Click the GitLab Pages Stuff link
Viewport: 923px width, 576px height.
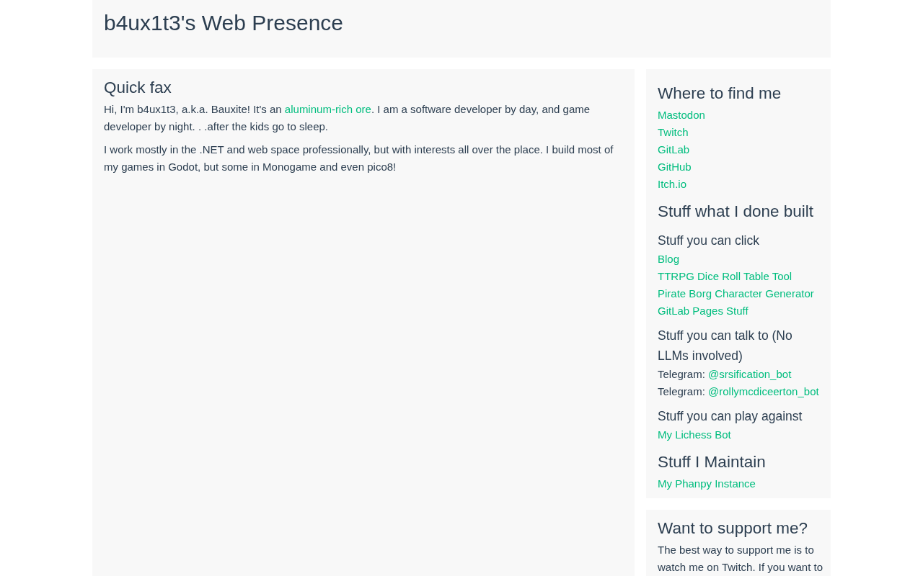[x=702, y=311]
